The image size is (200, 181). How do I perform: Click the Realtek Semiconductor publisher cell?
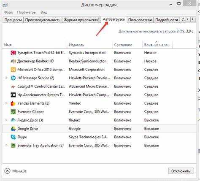tap(87, 61)
